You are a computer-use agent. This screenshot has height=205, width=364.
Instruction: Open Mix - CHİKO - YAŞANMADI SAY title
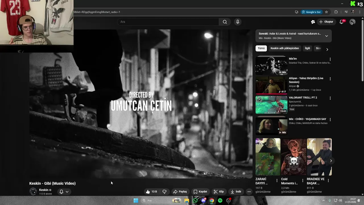click(307, 119)
